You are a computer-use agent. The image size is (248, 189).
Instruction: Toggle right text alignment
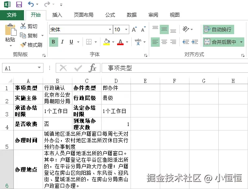[x=173, y=42]
